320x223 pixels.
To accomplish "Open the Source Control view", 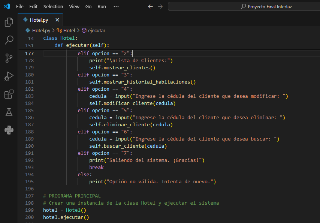I will coord(9,58).
